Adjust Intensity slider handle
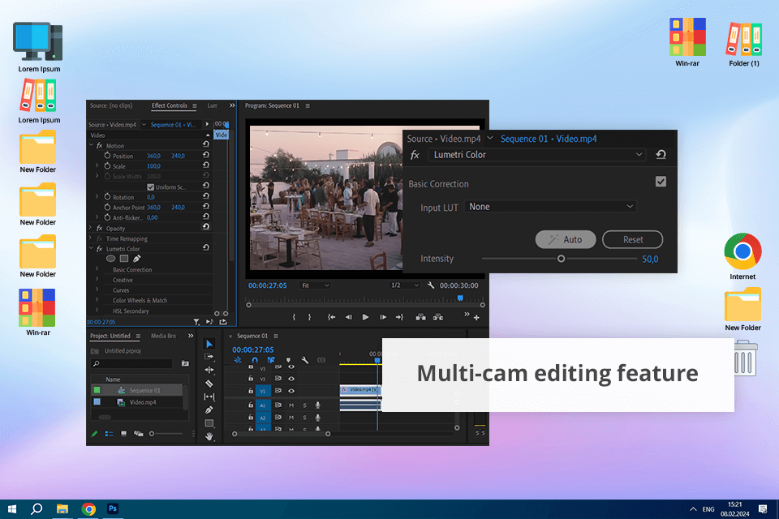Viewport: 779px width, 519px height. click(561, 259)
